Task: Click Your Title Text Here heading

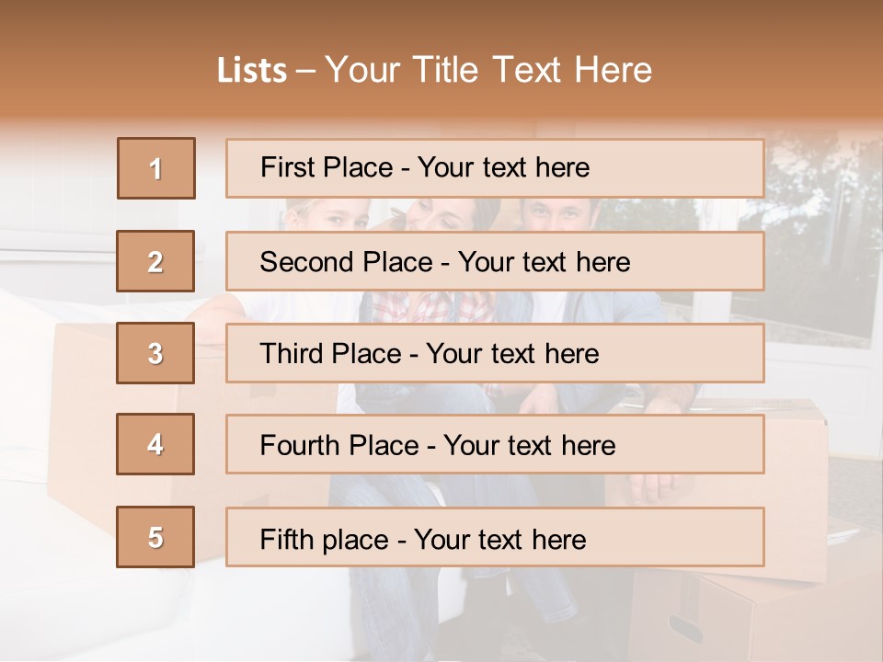Action: pos(488,70)
